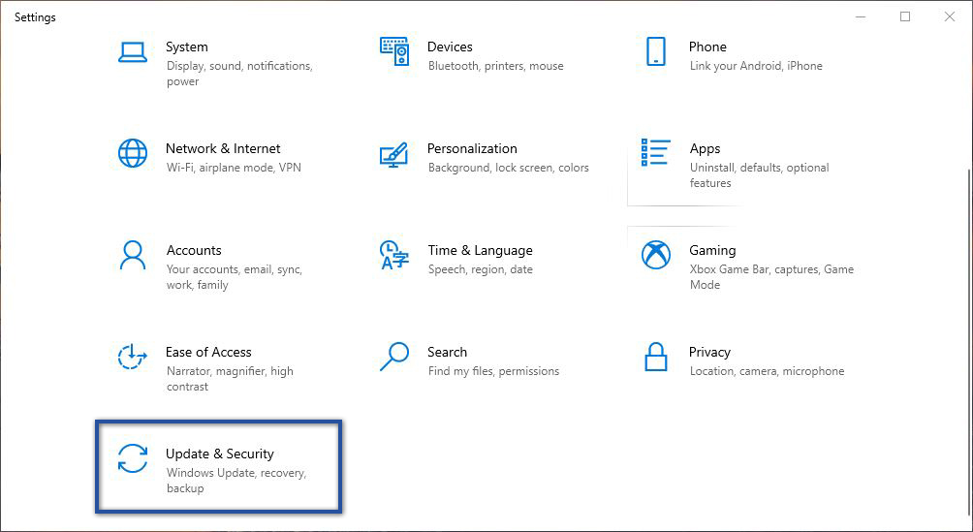Viewport: 973px width, 532px height.
Task: Open the Network & Internet heading
Action: click(223, 148)
